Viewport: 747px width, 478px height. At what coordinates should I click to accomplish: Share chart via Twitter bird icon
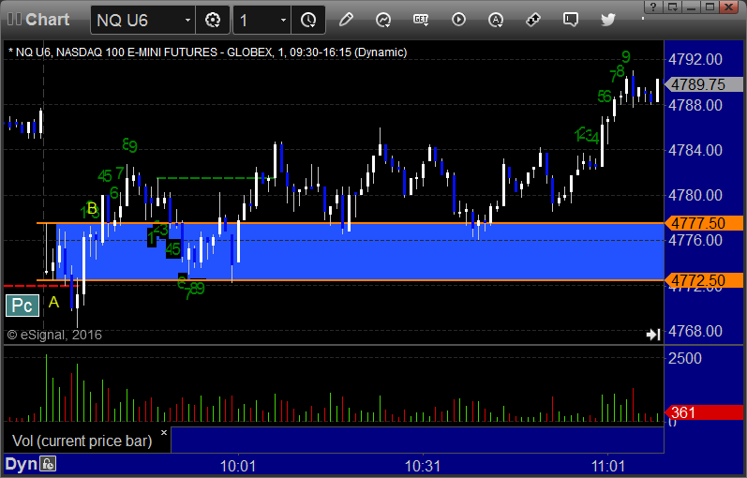tap(608, 20)
